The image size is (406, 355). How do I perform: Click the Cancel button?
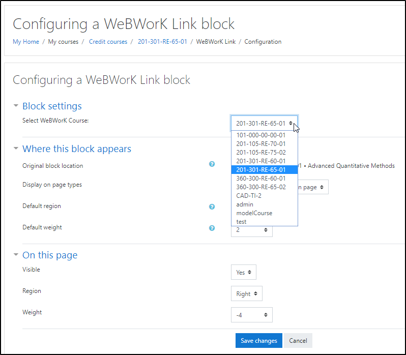click(298, 341)
